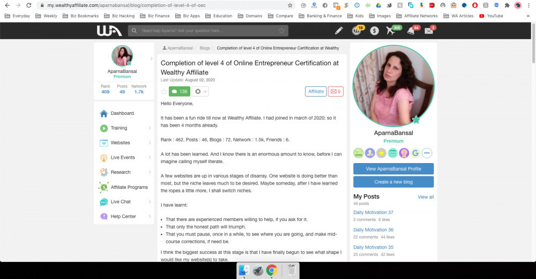Open the dollar sign earnings icon
The image size is (536, 279).
(x=375, y=31)
